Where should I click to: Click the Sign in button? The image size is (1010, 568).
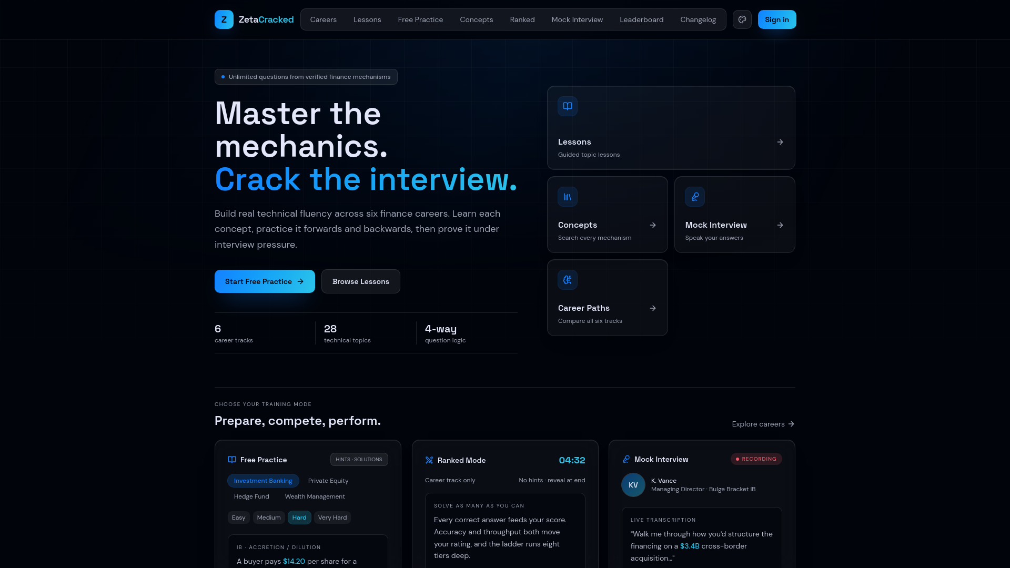coord(777,19)
